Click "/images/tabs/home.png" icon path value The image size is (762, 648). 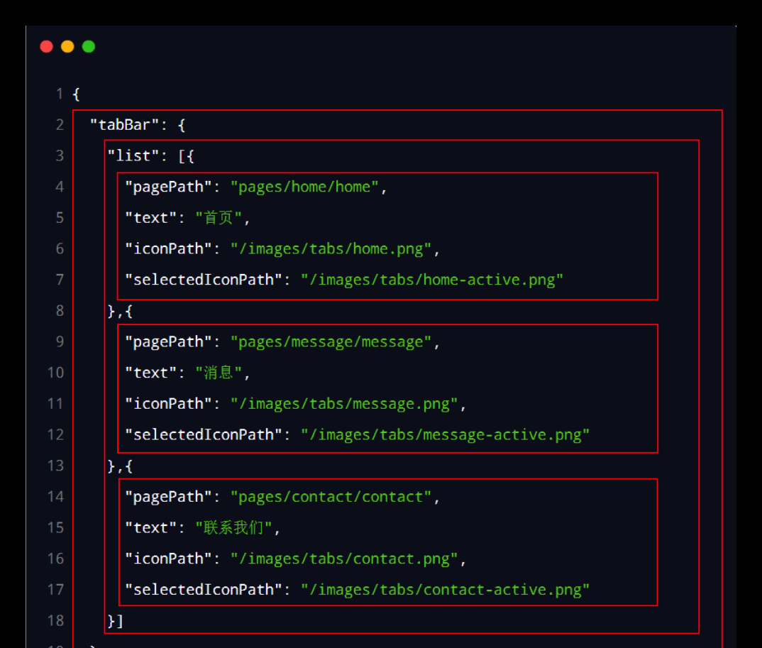[331, 249]
